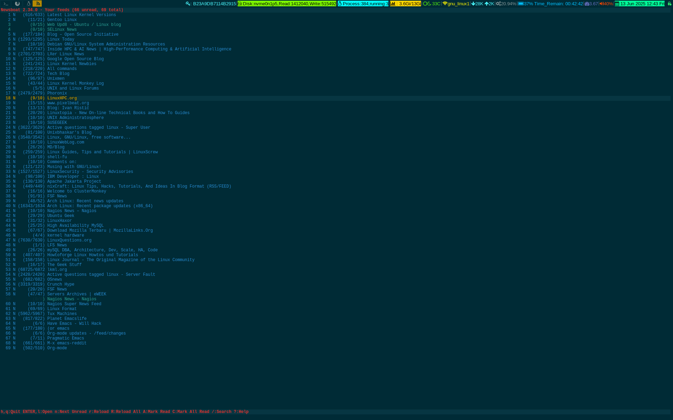Select the Phoronix feed row

coord(57,93)
